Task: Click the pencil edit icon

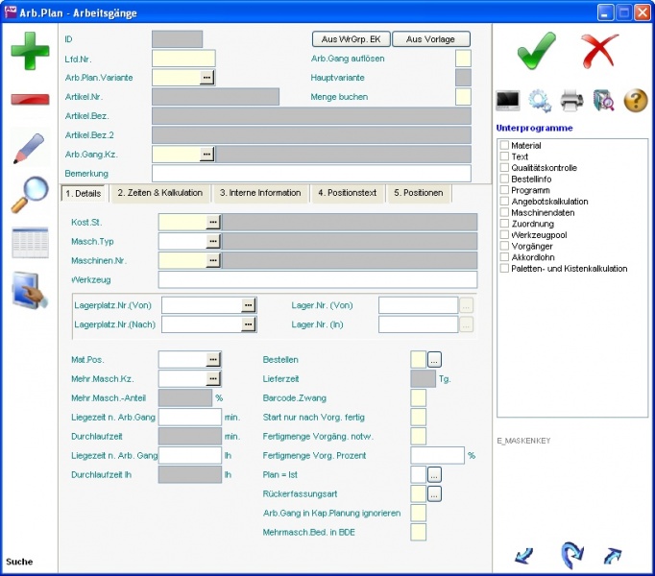Action: 30,148
